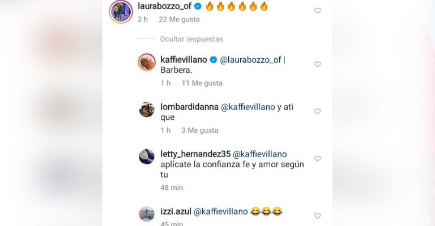View 11 Me gusta on kaffievillano reply
The width and height of the screenshot is (435, 226).
[202, 83]
